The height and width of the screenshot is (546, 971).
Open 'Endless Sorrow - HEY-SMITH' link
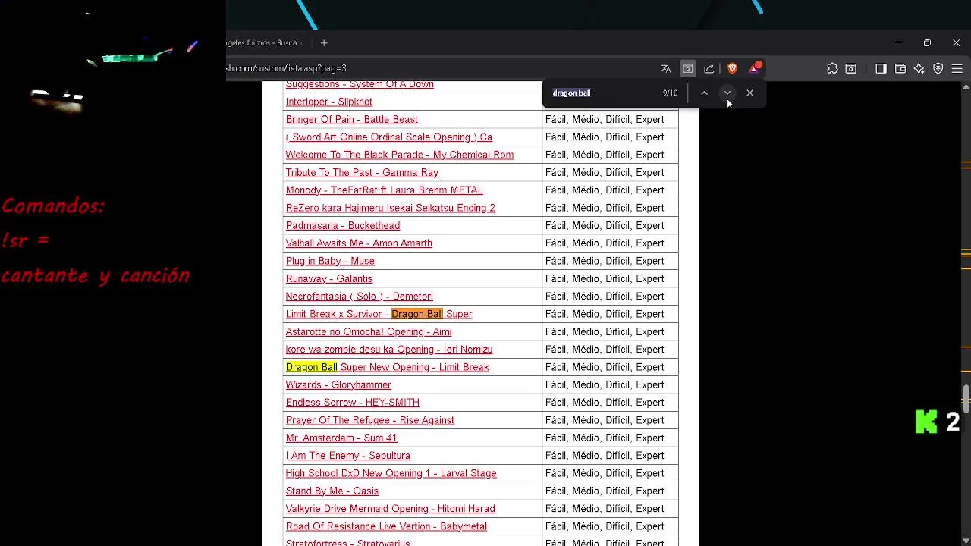(353, 403)
